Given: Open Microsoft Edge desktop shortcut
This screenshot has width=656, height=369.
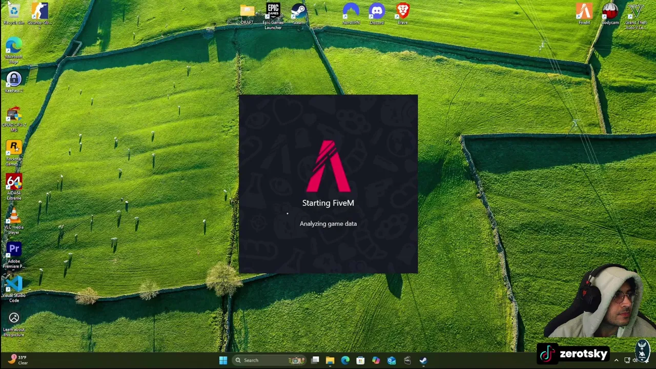Looking at the screenshot, I should 14,50.
